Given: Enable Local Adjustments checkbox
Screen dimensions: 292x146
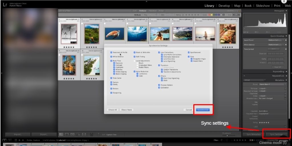Looking at the screenshot, I should pos(135,61).
